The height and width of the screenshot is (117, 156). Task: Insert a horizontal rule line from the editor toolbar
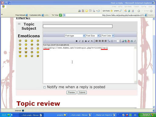coord(115,41)
